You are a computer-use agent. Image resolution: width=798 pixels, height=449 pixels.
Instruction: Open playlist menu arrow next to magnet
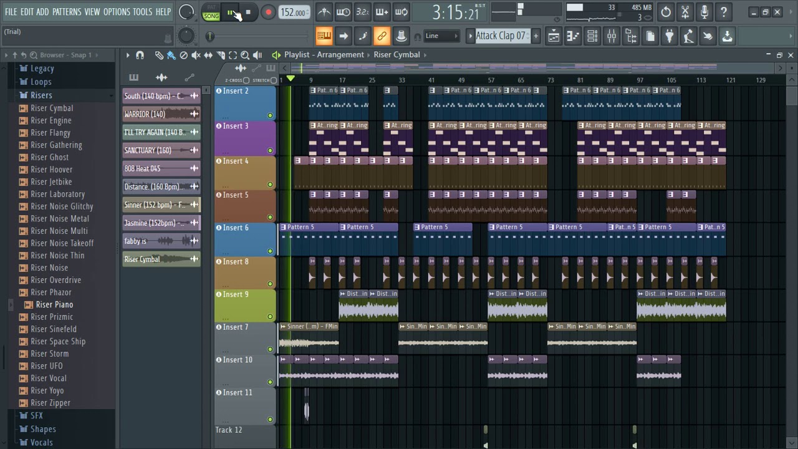pos(128,55)
